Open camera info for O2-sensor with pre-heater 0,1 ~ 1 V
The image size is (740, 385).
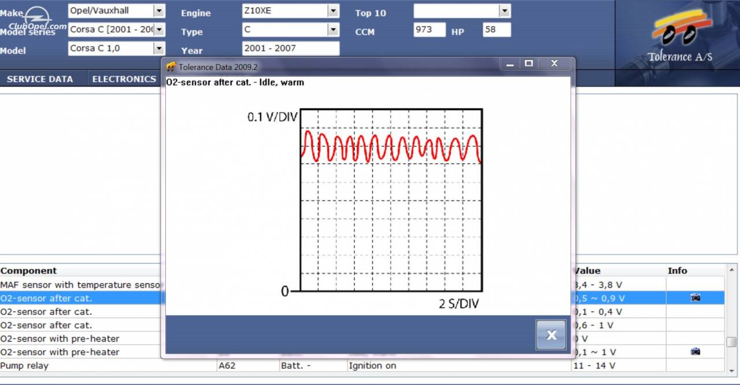coord(695,351)
